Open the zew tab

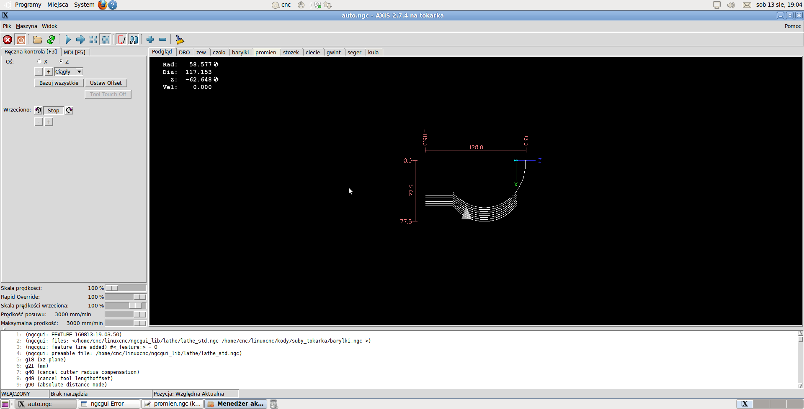(201, 52)
